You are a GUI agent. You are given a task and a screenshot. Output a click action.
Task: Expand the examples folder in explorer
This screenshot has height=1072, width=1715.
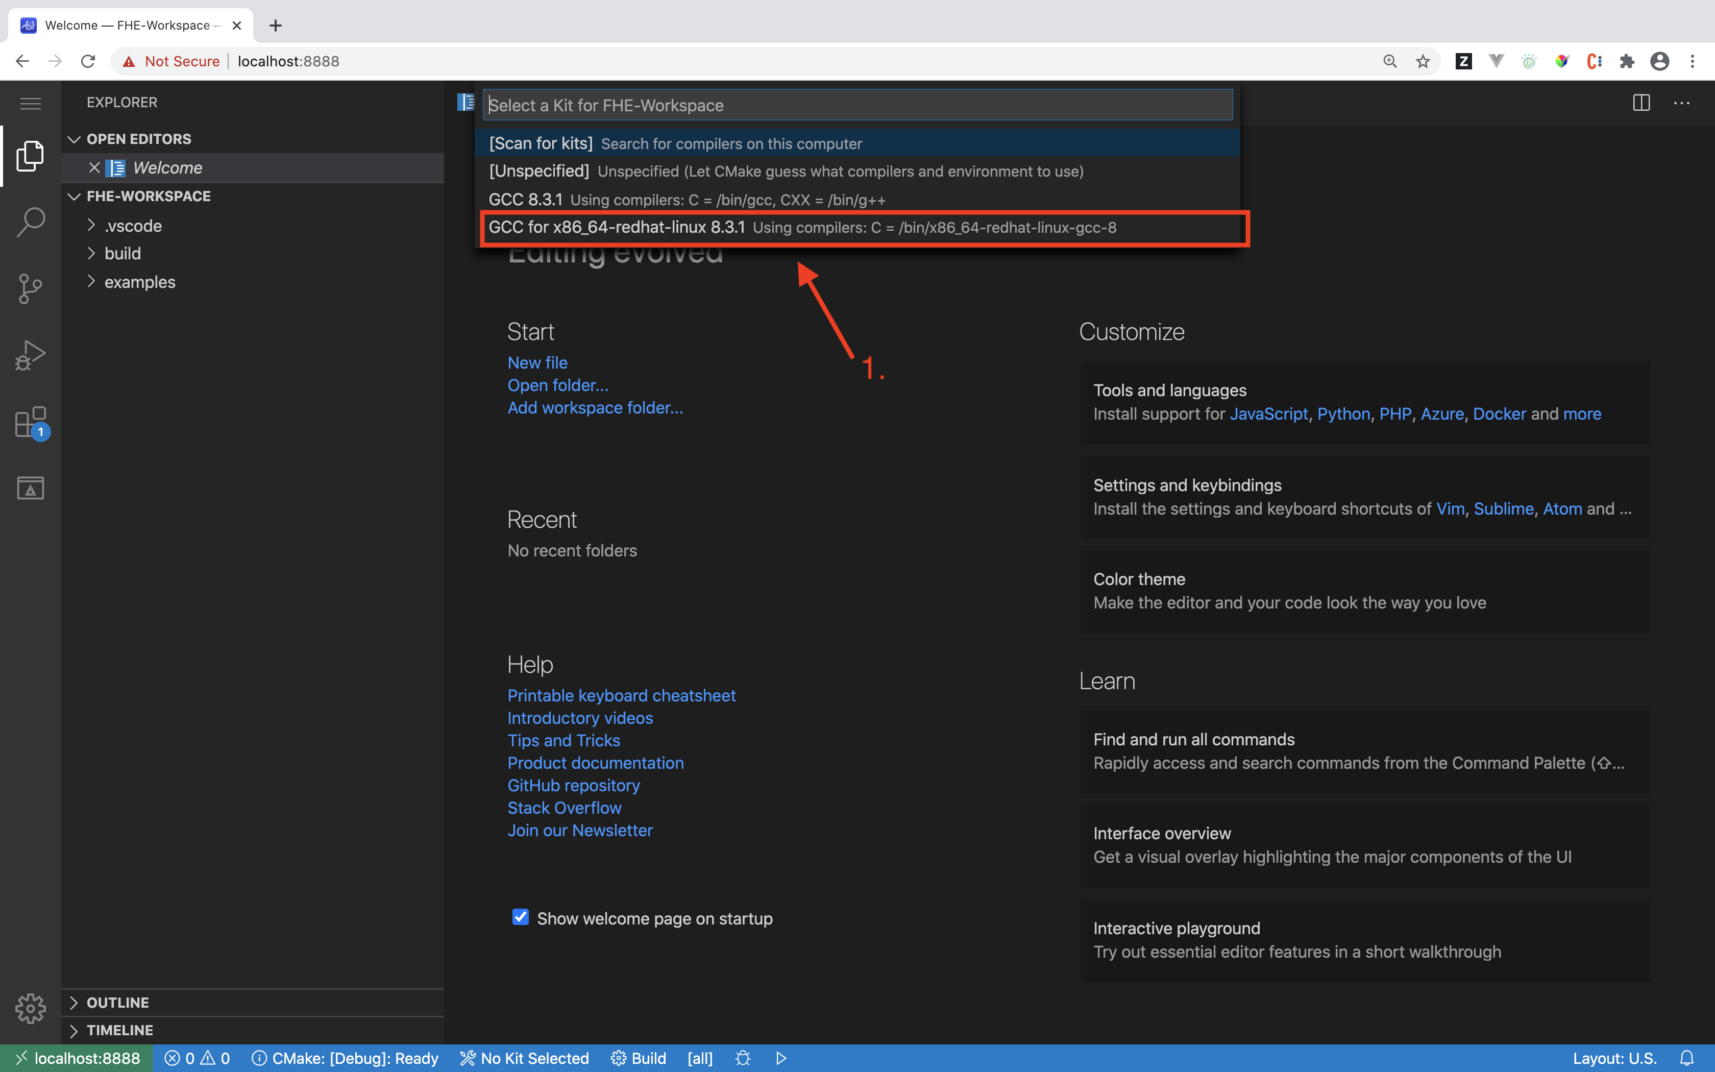click(x=139, y=282)
